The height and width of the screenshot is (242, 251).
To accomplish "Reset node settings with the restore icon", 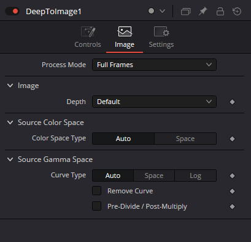I will pyautogui.click(x=237, y=11).
